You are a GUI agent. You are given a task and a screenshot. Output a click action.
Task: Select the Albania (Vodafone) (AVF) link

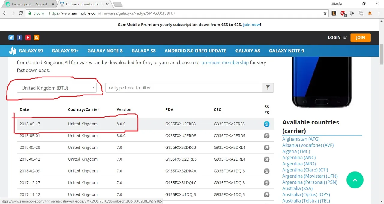pyautogui.click(x=308, y=145)
